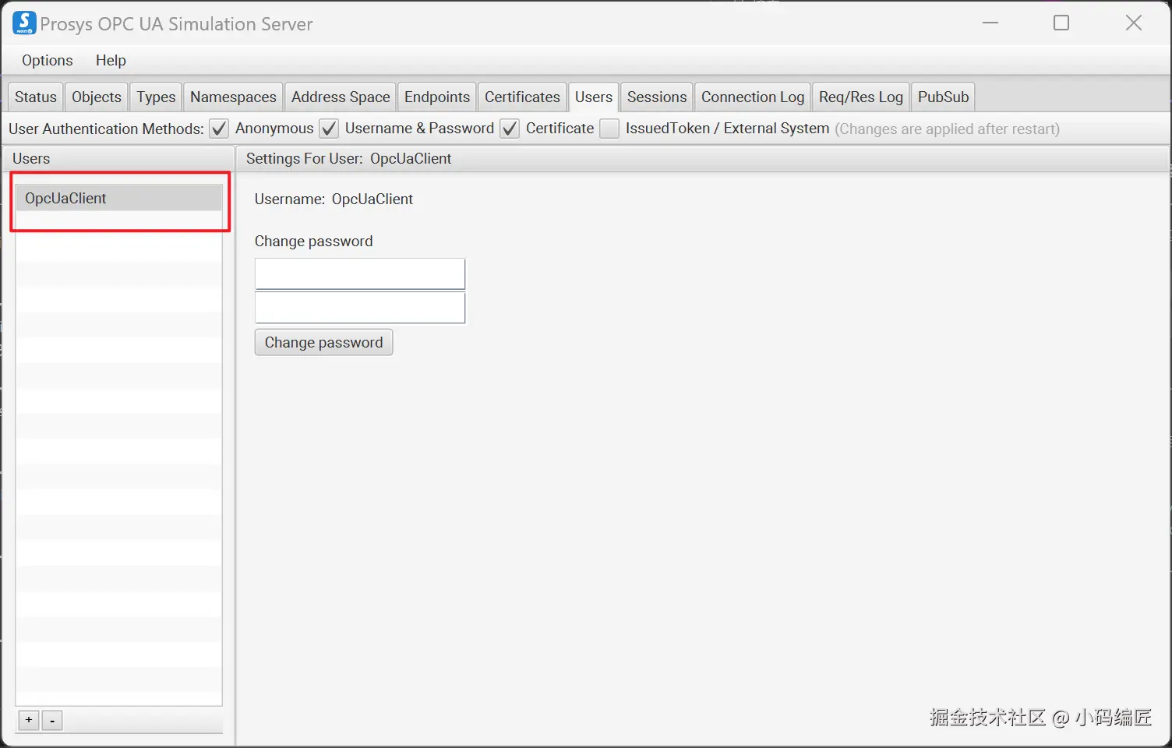The width and height of the screenshot is (1172, 748).
Task: View the Certificates tab
Action: coord(522,97)
